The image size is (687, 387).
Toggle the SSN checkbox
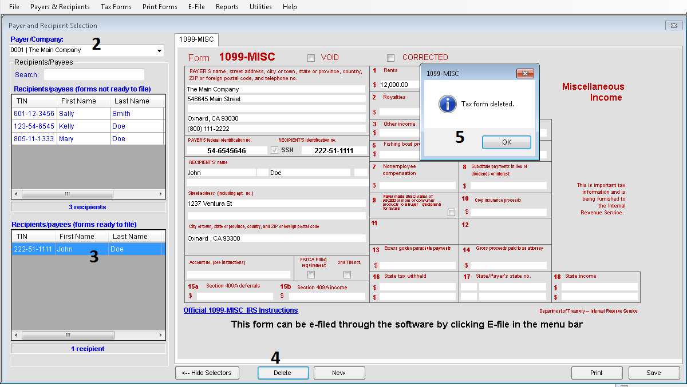275,150
